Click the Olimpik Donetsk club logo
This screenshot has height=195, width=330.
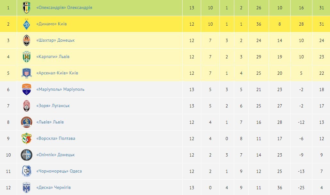(x=26, y=155)
